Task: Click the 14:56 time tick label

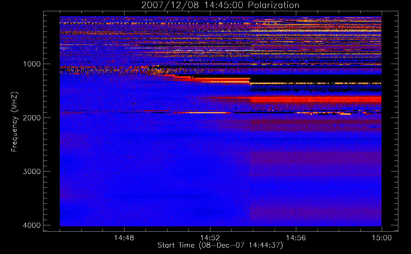Action: [296, 238]
